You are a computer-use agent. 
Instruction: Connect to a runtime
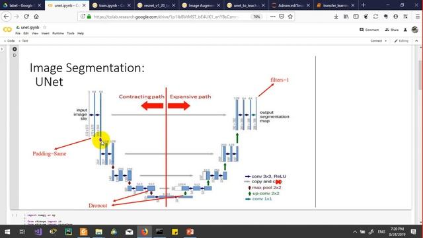click(x=376, y=41)
